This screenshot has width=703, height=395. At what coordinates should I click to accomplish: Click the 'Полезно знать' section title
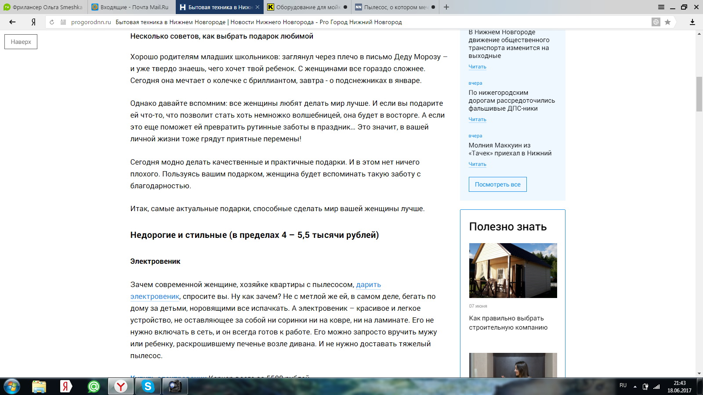point(507,226)
